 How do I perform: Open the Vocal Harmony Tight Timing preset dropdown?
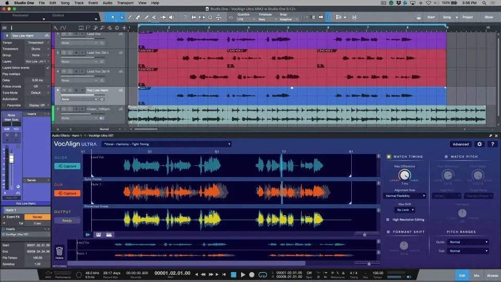coord(167,144)
